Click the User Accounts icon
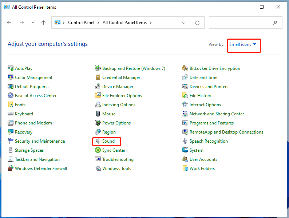The width and height of the screenshot is (289, 218). click(185, 159)
